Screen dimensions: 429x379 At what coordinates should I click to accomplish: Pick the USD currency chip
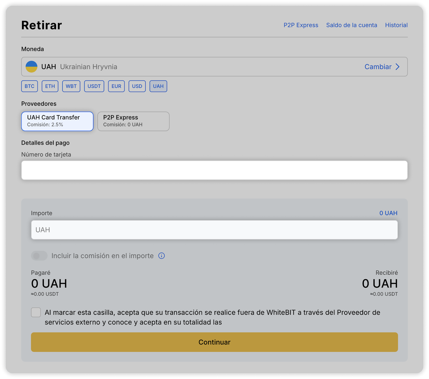(x=137, y=86)
